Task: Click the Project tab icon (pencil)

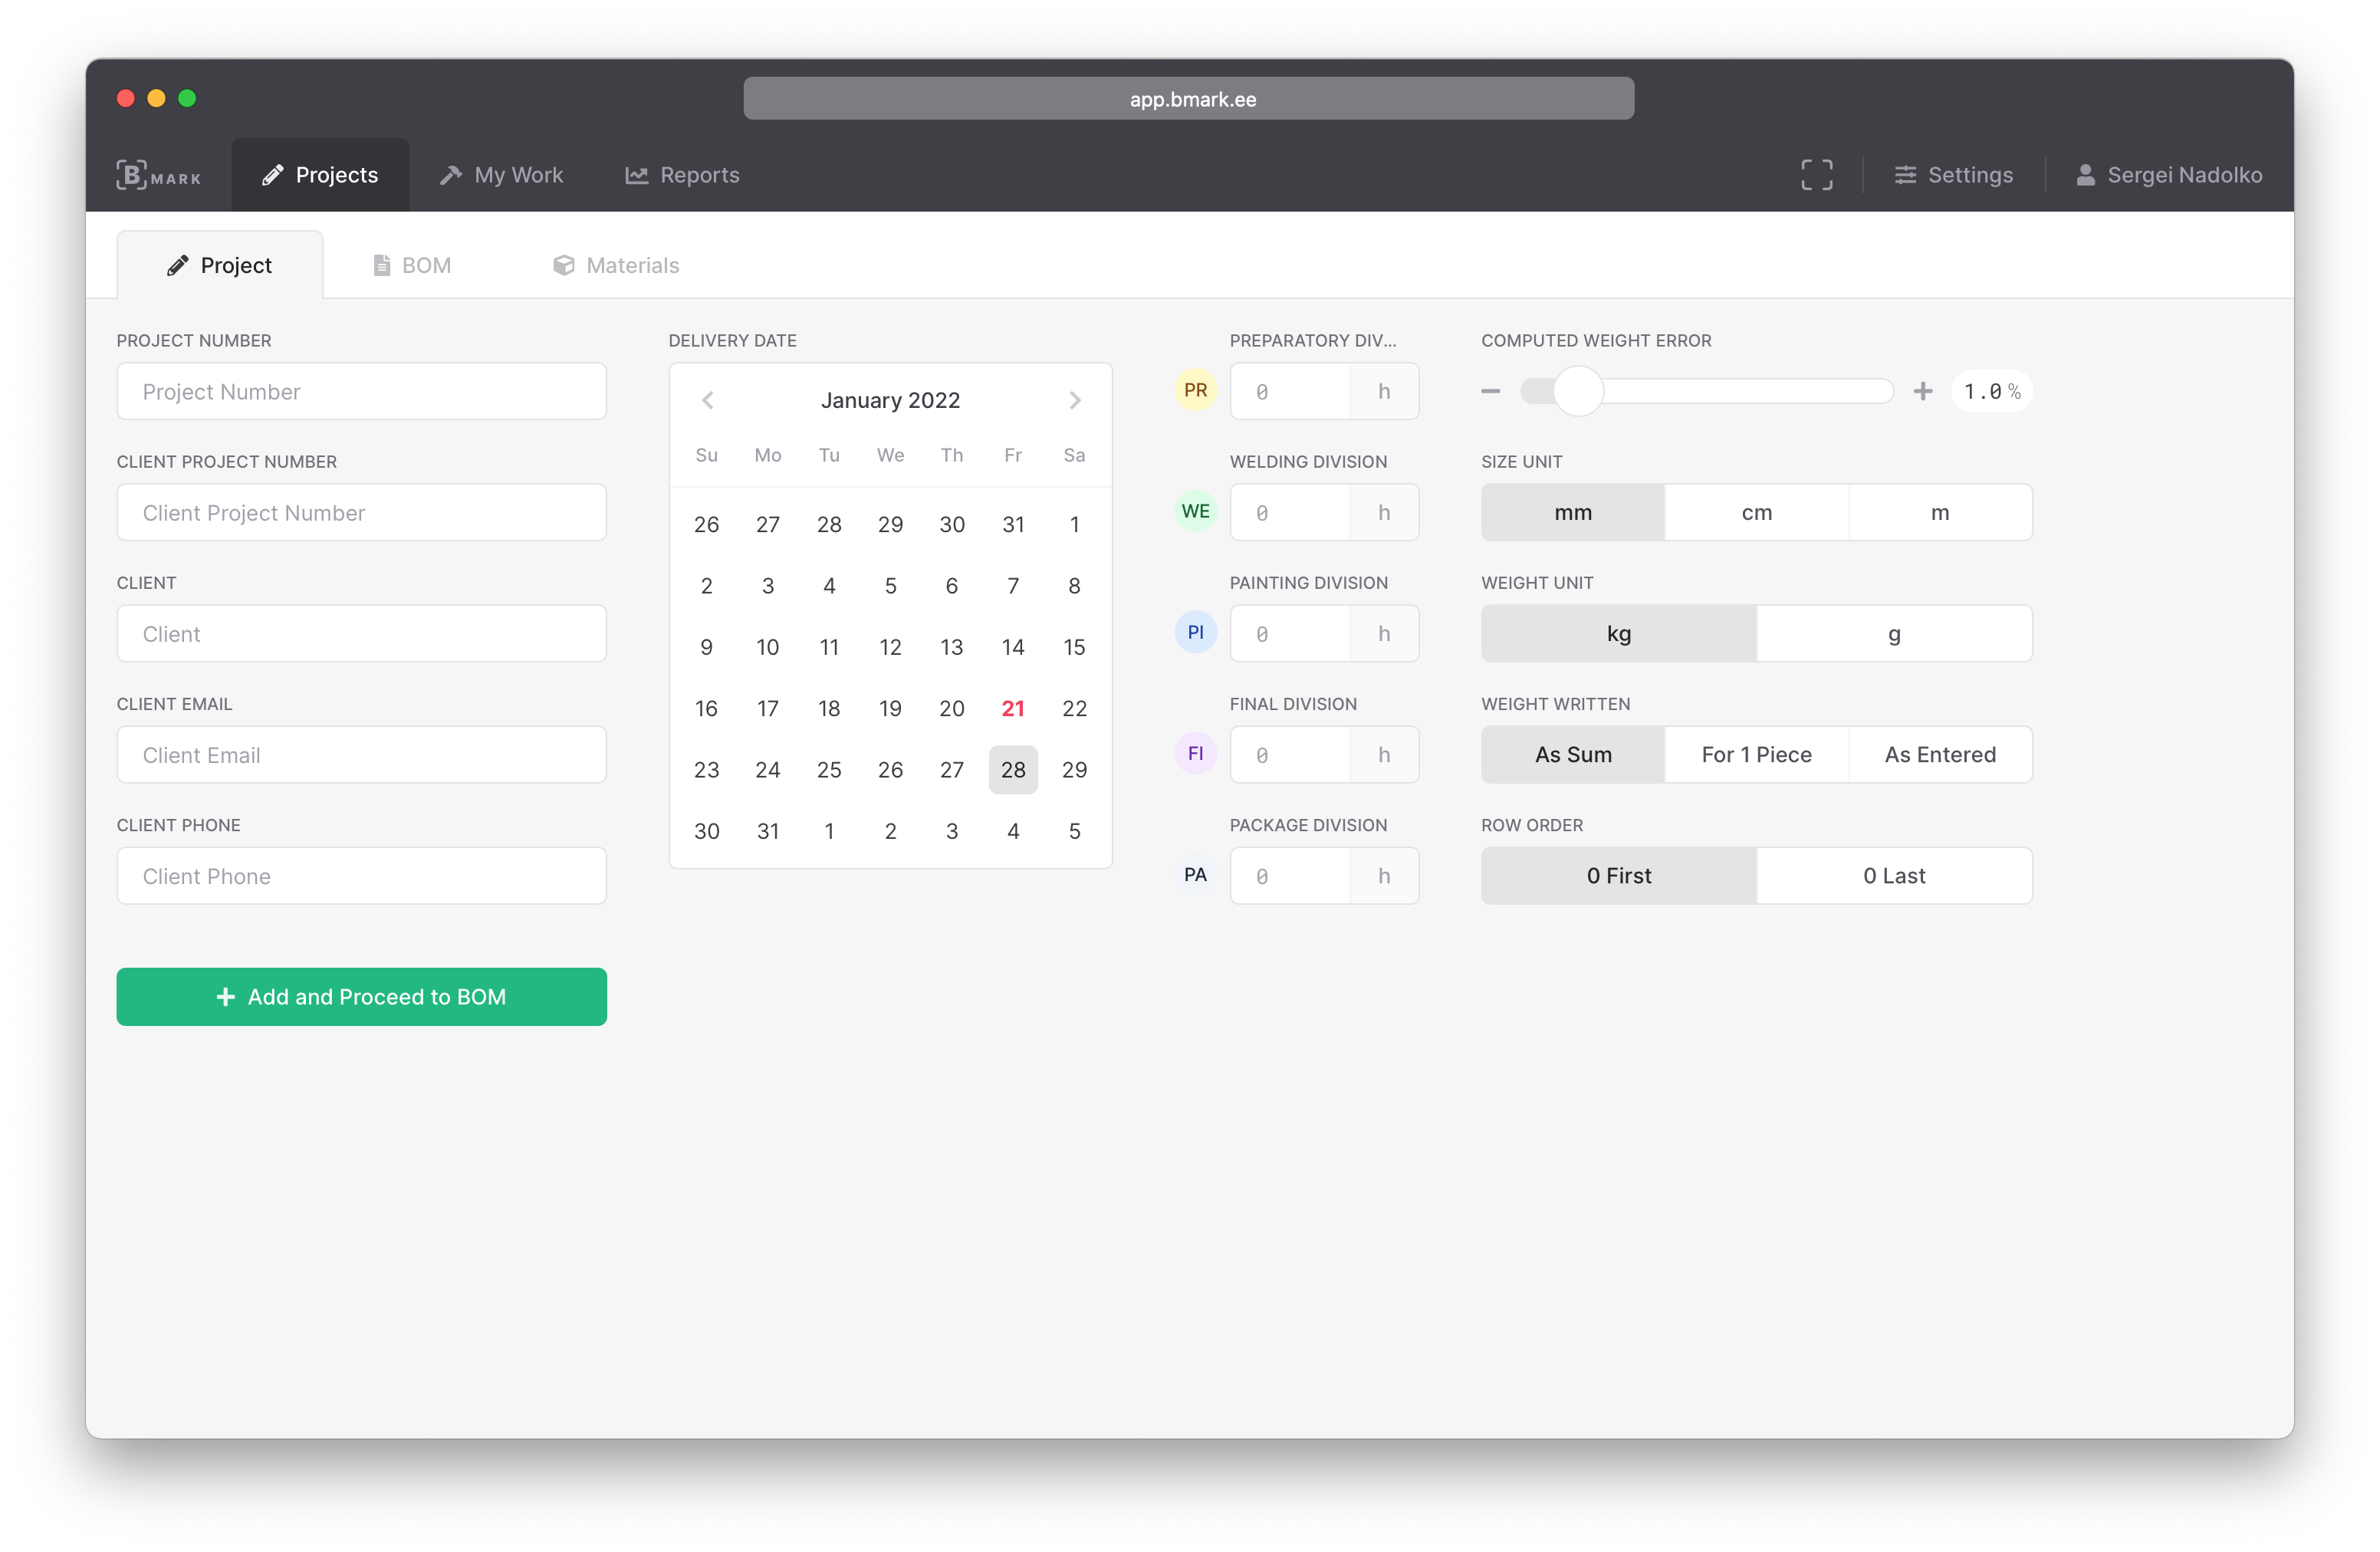Action: click(x=177, y=265)
